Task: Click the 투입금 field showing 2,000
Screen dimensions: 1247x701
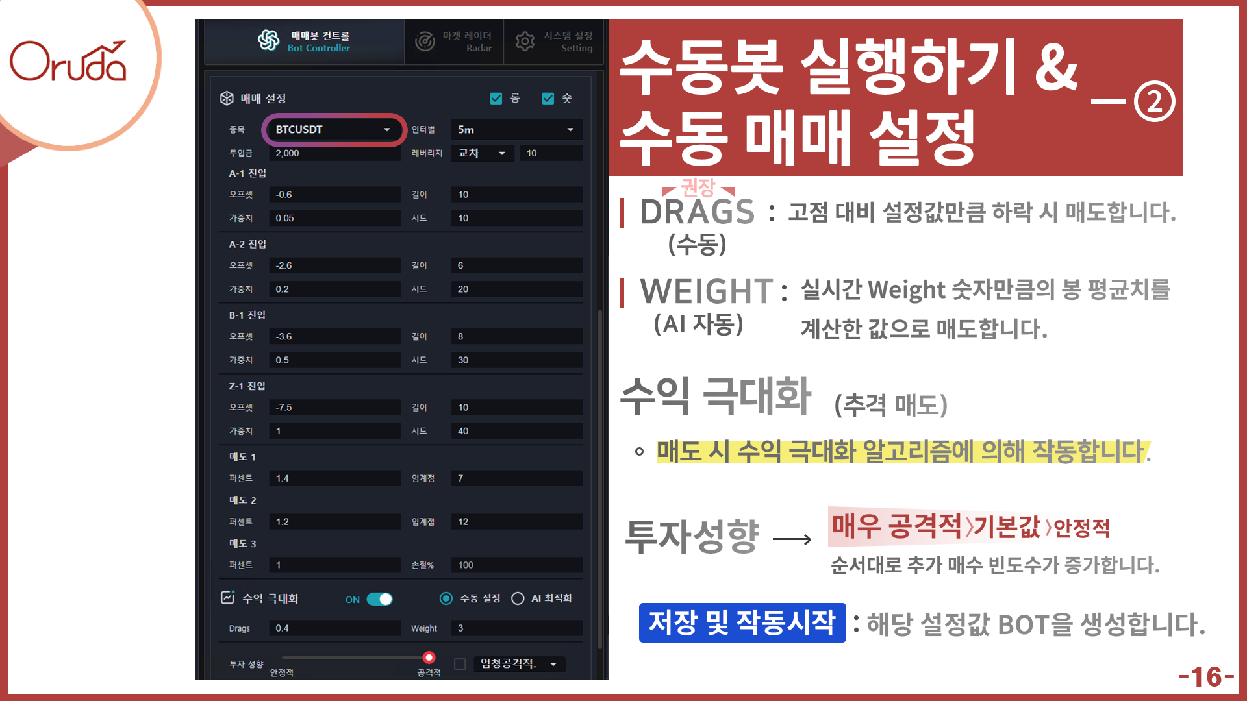Action: coord(334,153)
